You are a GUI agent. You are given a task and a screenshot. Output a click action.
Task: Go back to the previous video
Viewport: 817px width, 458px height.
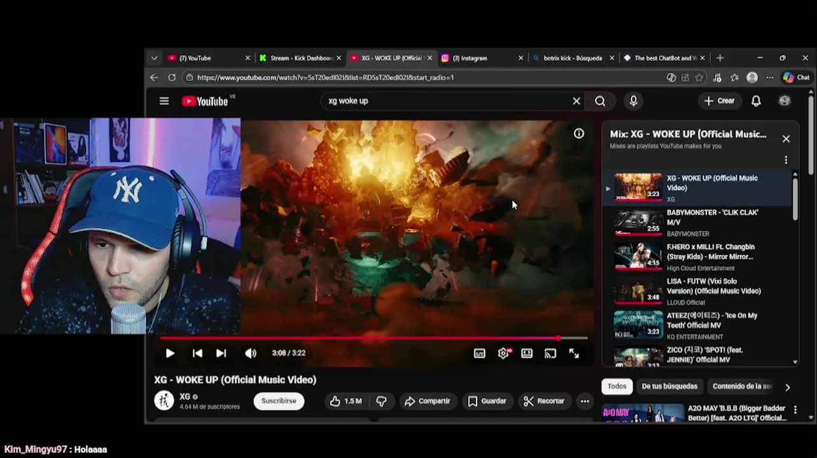pos(197,353)
